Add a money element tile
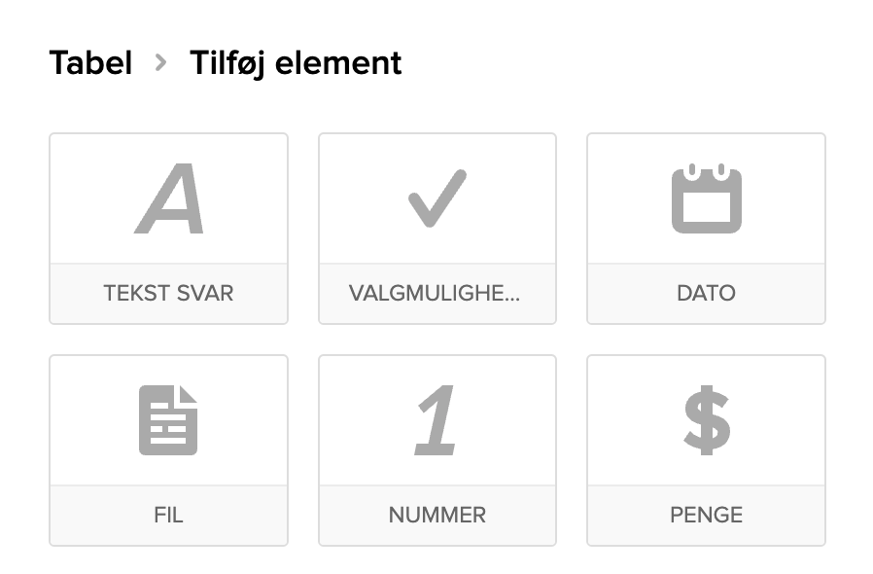This screenshot has height=574, width=873. pyautogui.click(x=706, y=449)
